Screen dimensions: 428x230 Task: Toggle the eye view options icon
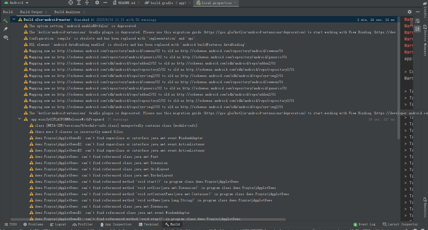(x=5, y=37)
